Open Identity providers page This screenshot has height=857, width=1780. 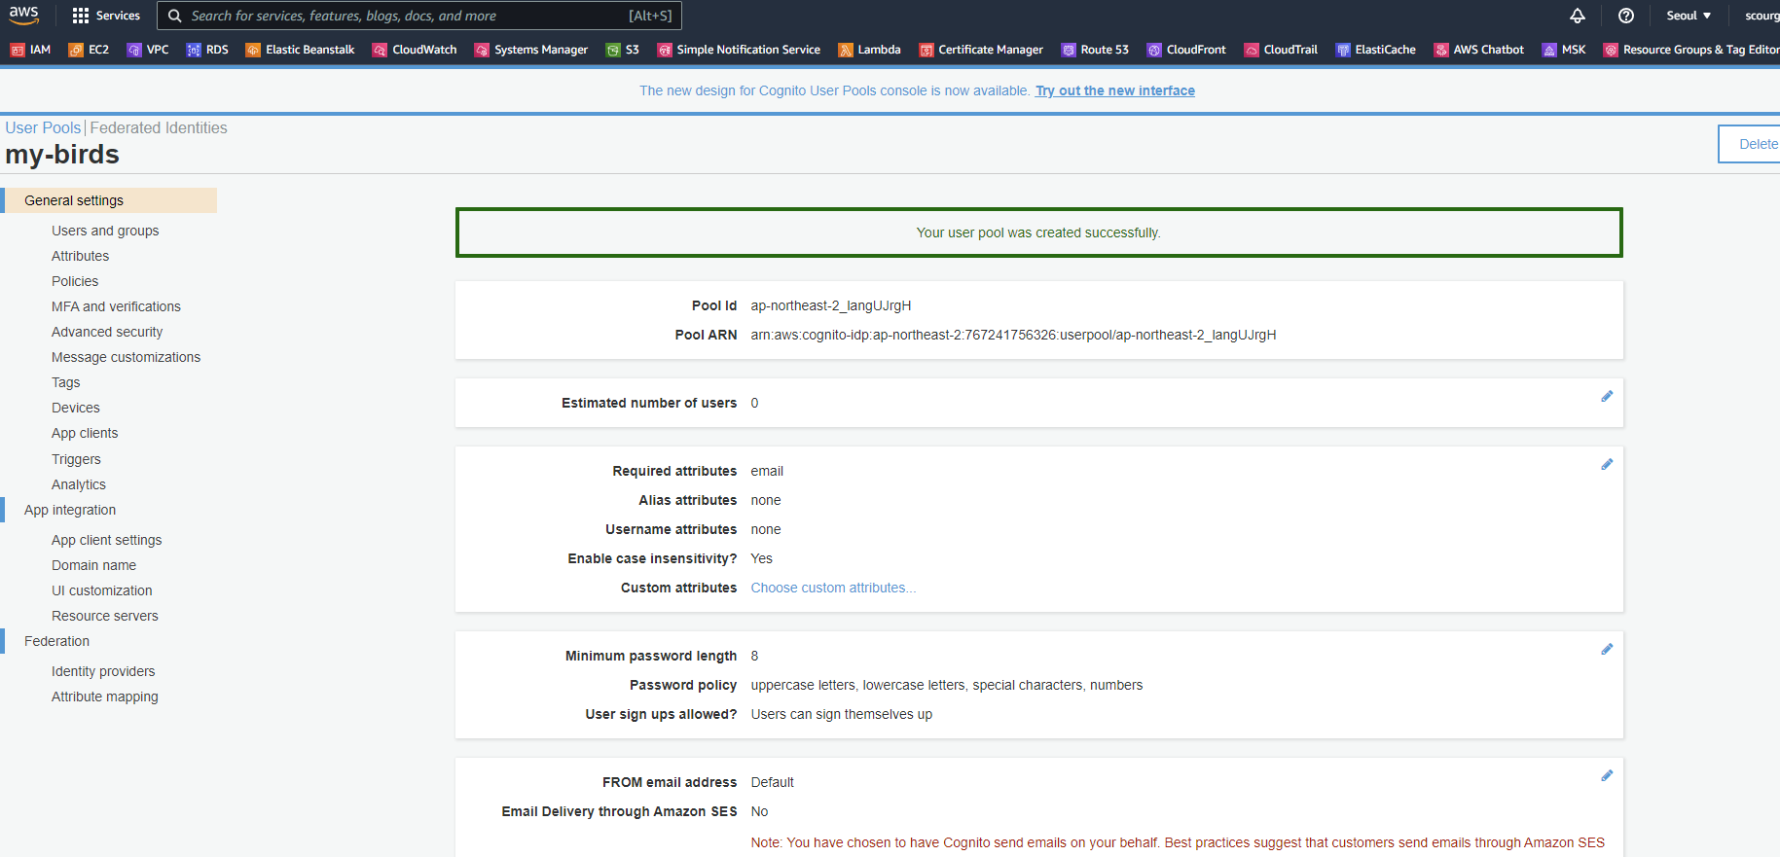[103, 671]
